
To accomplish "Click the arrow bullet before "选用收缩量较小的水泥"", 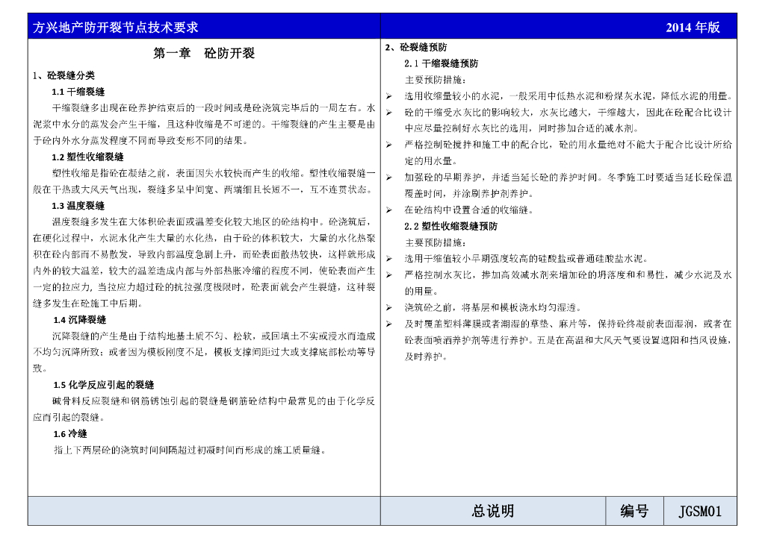I will pyautogui.click(x=389, y=96).
